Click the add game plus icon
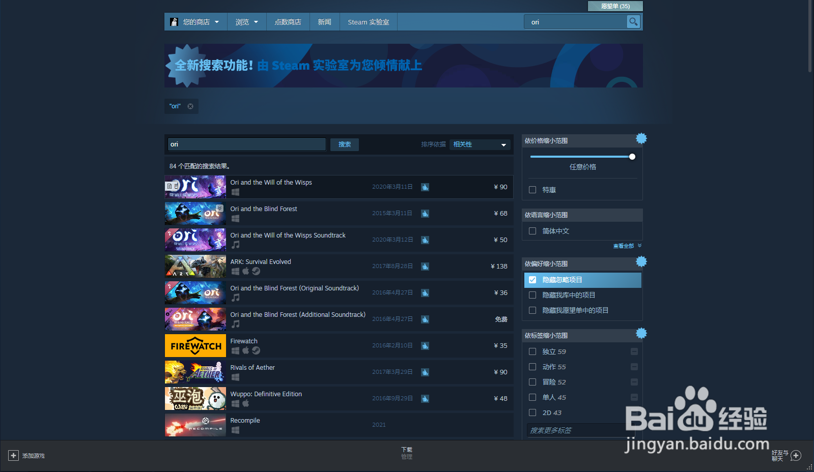The image size is (814, 472). pyautogui.click(x=14, y=456)
